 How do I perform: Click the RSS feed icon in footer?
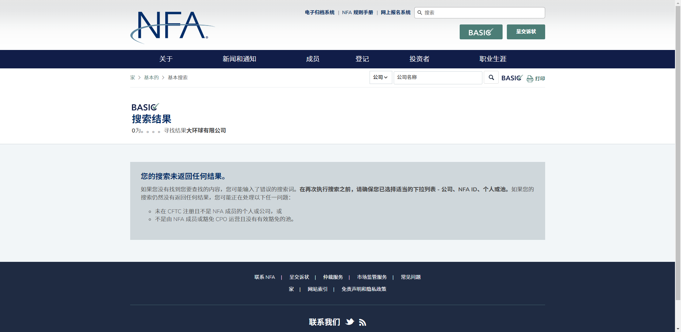coord(362,322)
